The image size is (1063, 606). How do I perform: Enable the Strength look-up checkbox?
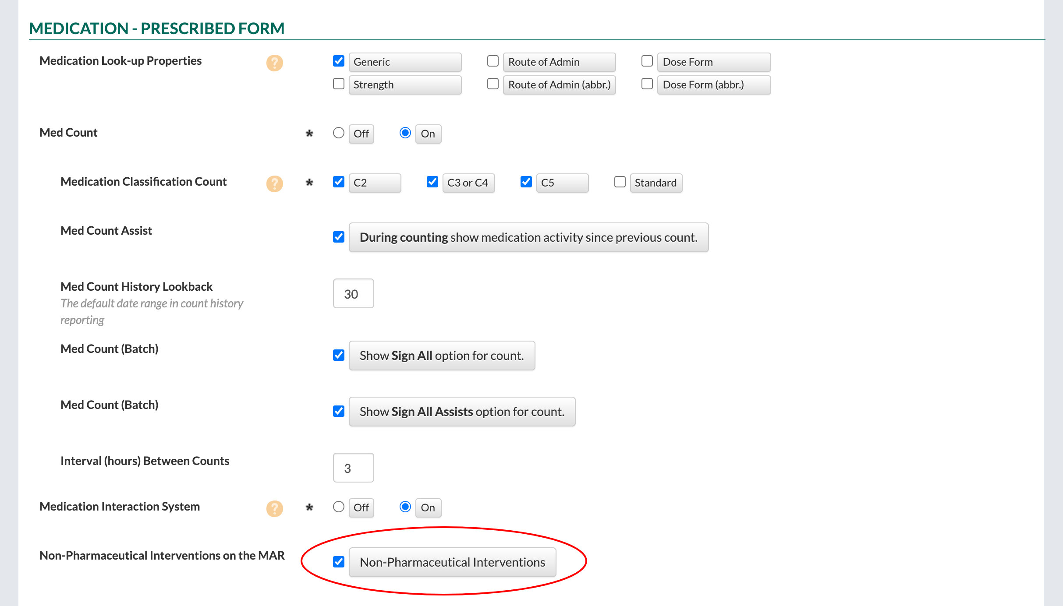click(338, 84)
